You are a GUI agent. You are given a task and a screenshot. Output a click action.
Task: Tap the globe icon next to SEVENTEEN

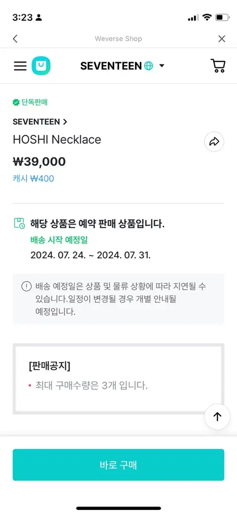(x=148, y=66)
